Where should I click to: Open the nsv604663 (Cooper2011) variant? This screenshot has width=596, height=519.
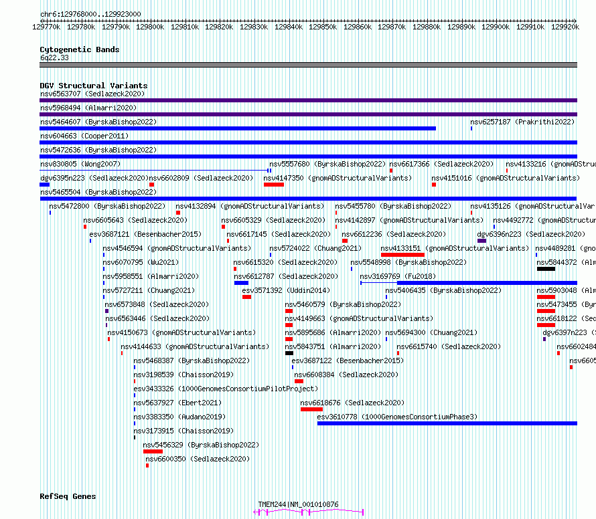(84, 136)
